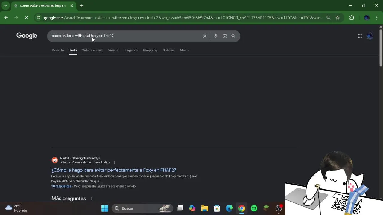Click the browser address bar URL
Viewport: 383px width, 215px height.
tap(183, 18)
